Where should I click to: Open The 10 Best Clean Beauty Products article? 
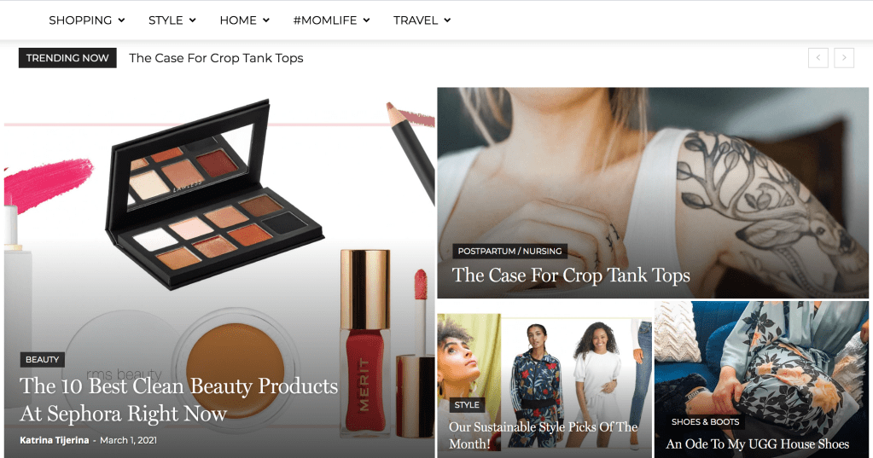[178, 399]
